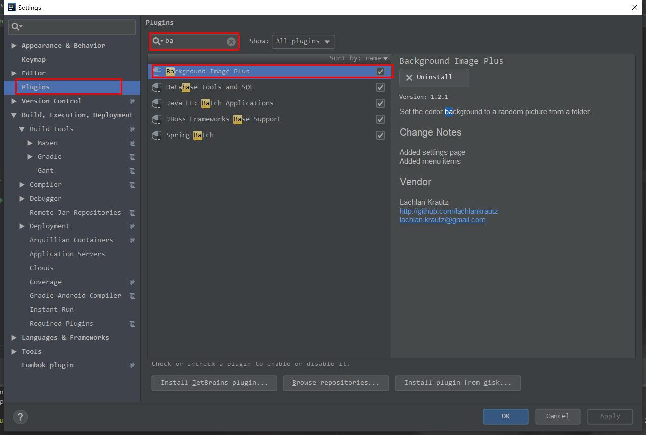This screenshot has height=435, width=646.
Task: Open the help question mark button
Action: [20, 417]
